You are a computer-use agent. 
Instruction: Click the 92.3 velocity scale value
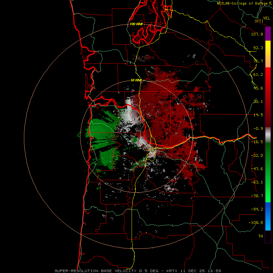click(258, 48)
